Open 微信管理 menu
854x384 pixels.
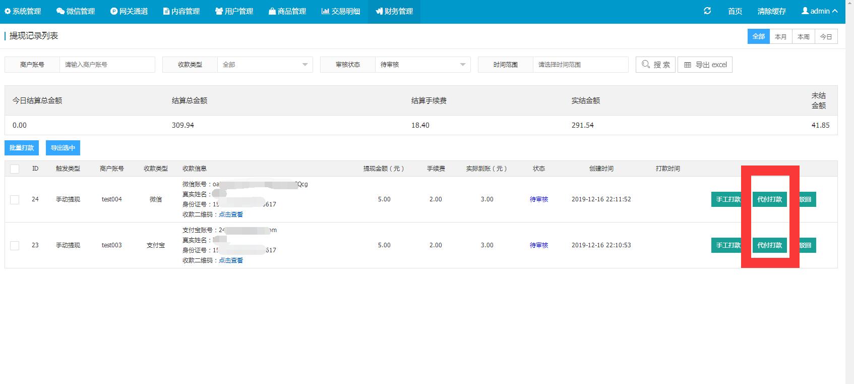76,11
